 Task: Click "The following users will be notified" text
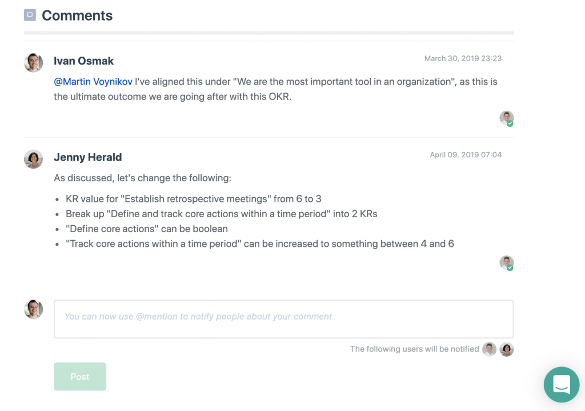point(415,349)
